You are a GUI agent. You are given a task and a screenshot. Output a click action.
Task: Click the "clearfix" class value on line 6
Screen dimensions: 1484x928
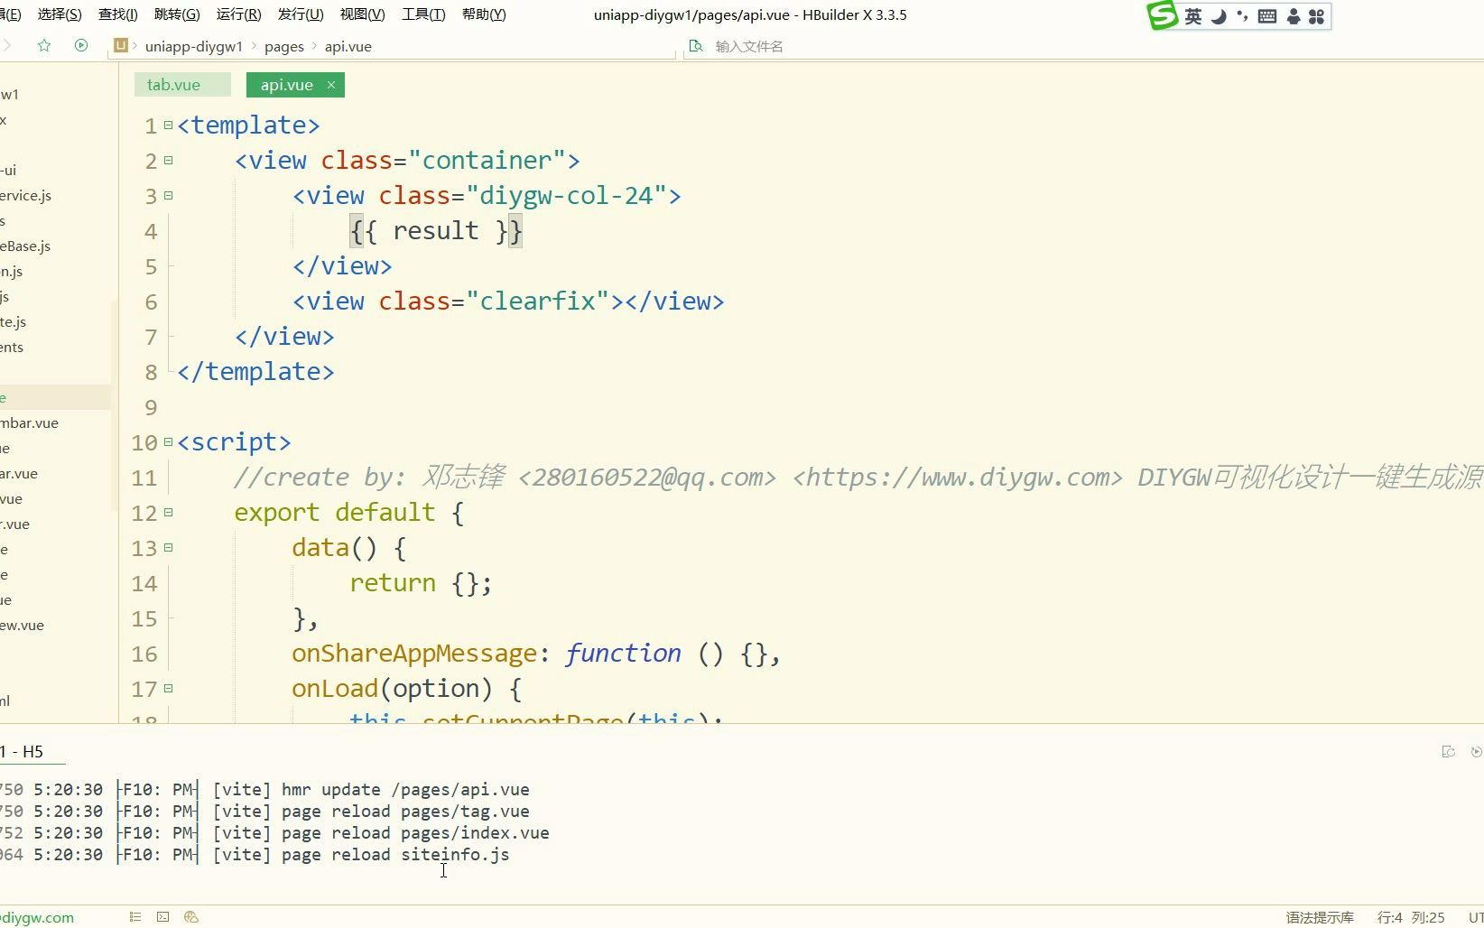point(537,302)
